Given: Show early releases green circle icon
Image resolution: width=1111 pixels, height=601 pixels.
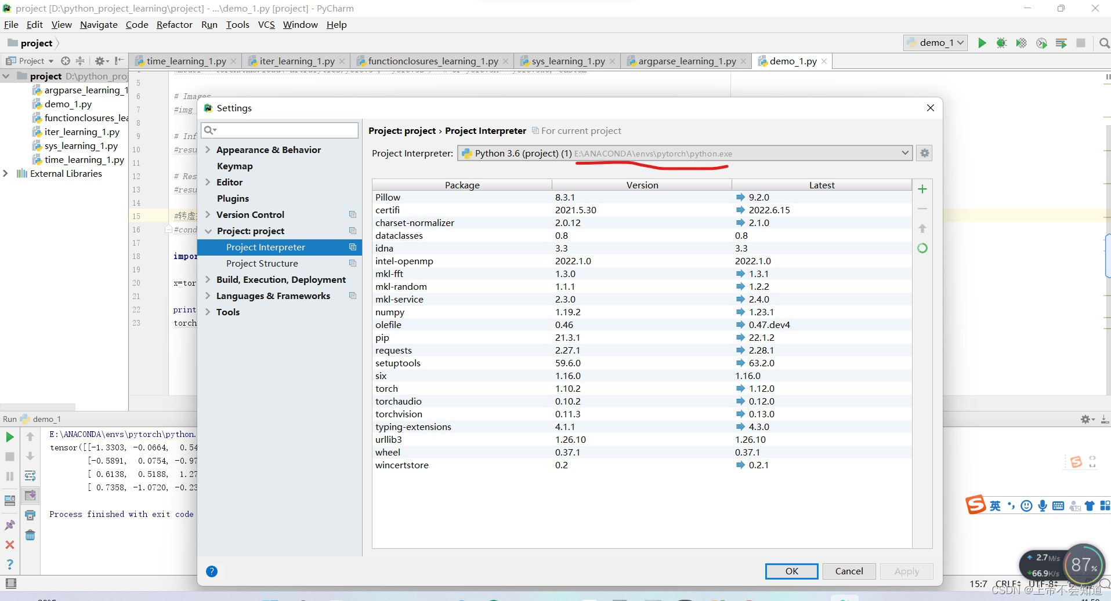Looking at the screenshot, I should point(922,248).
